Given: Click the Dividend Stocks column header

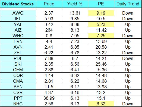Looking at the screenshot, I should (x=18, y=4).
